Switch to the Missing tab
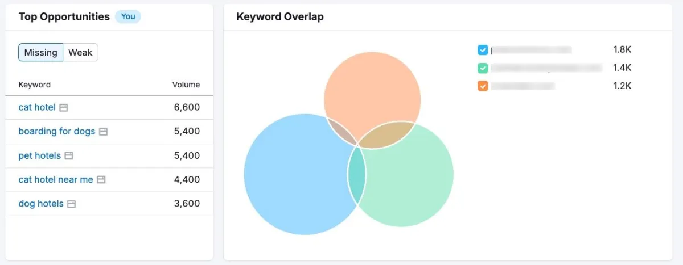683x265 pixels. (x=41, y=53)
